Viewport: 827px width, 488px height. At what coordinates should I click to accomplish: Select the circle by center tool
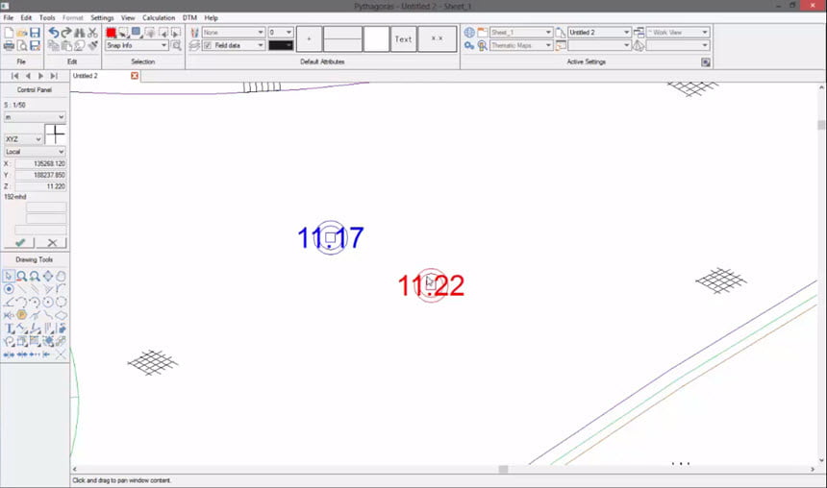[x=48, y=302]
